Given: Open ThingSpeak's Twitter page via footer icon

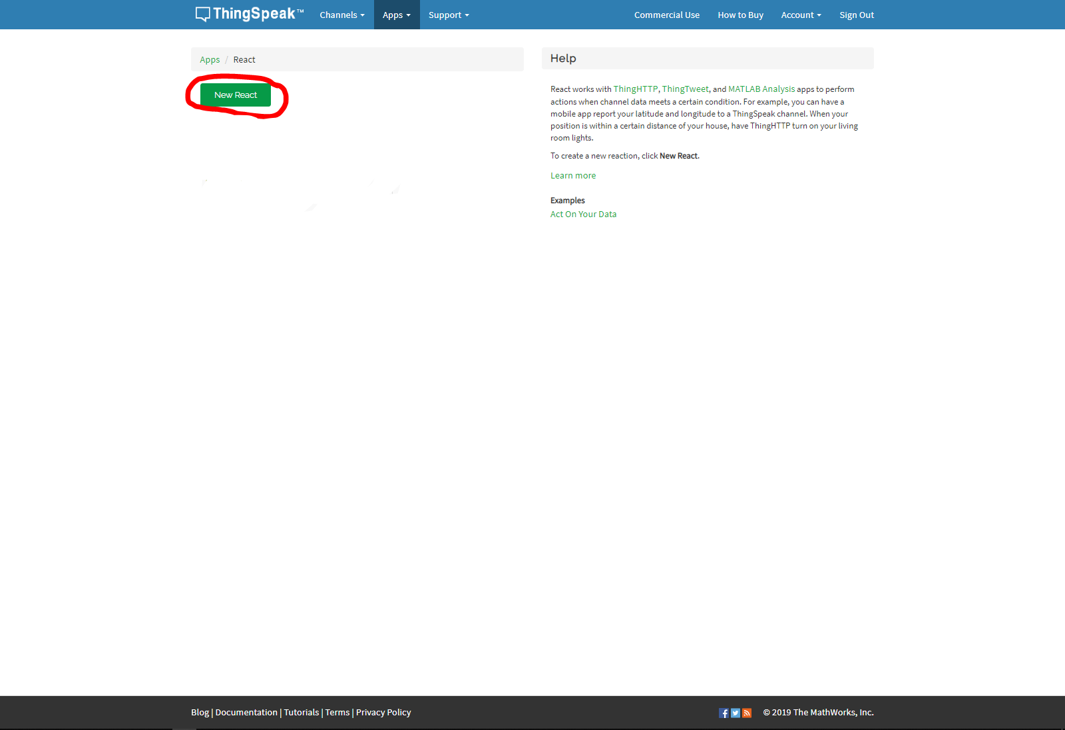Looking at the screenshot, I should [x=735, y=713].
